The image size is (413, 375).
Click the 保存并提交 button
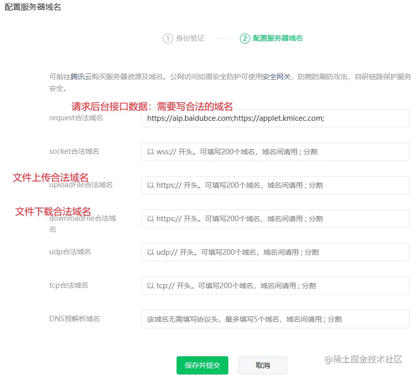tap(202, 365)
